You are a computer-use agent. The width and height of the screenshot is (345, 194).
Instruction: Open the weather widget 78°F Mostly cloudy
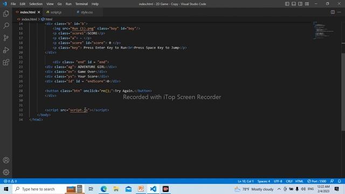[x=253, y=189]
